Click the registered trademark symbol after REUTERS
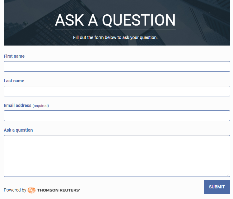 click(x=79, y=189)
